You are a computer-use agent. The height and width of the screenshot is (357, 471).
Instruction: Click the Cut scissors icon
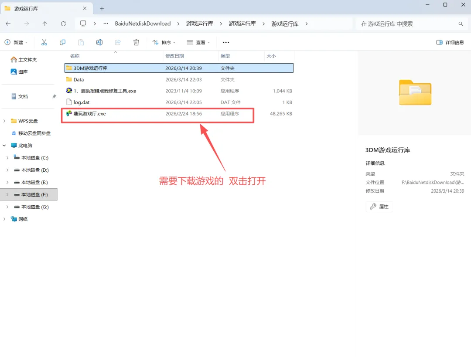coord(44,42)
